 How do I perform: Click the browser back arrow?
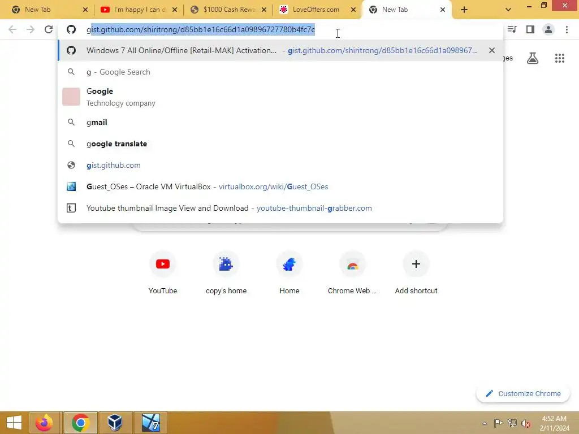12,29
